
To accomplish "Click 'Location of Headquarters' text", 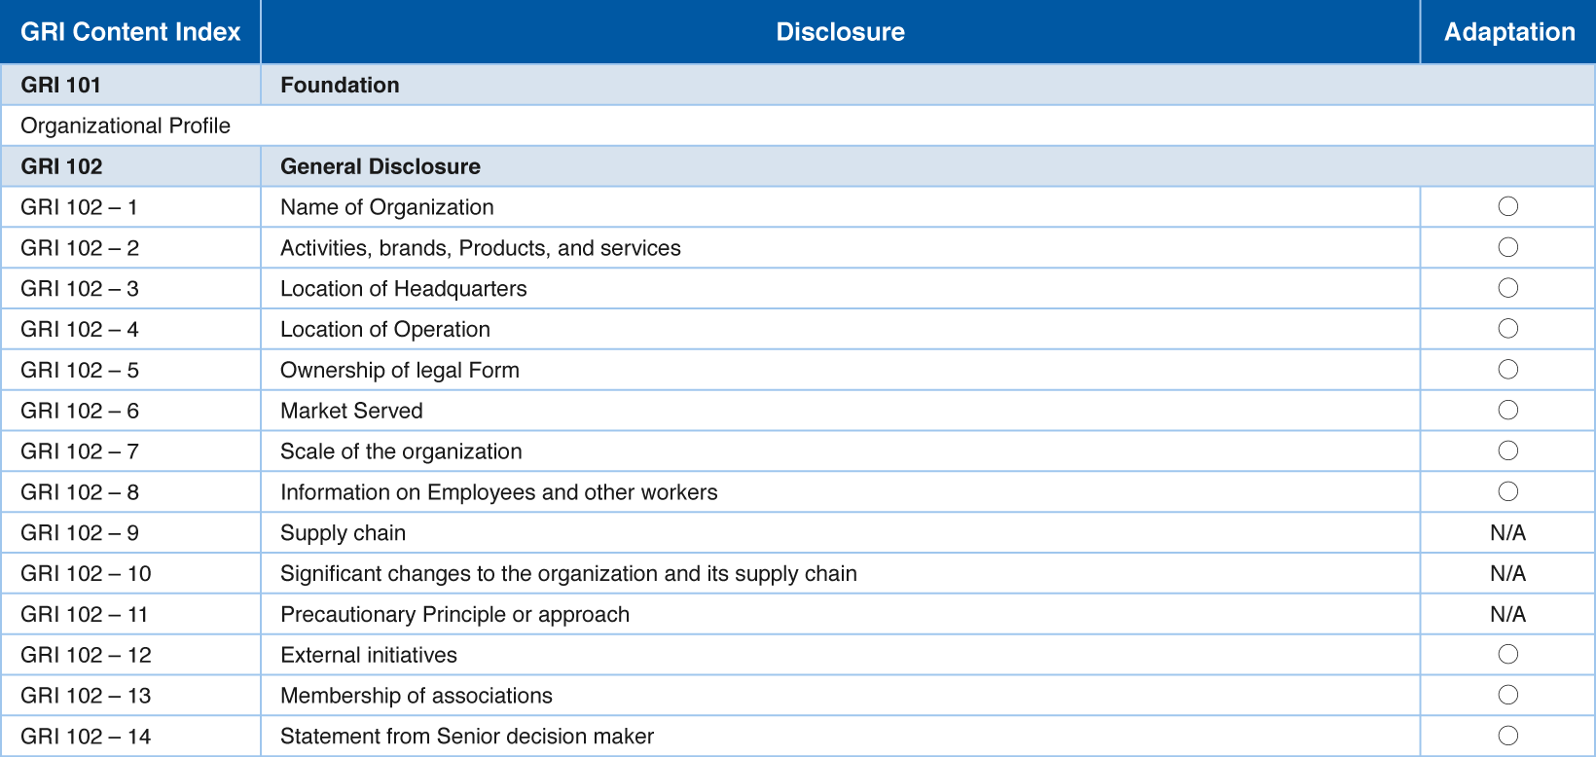I will point(403,289).
